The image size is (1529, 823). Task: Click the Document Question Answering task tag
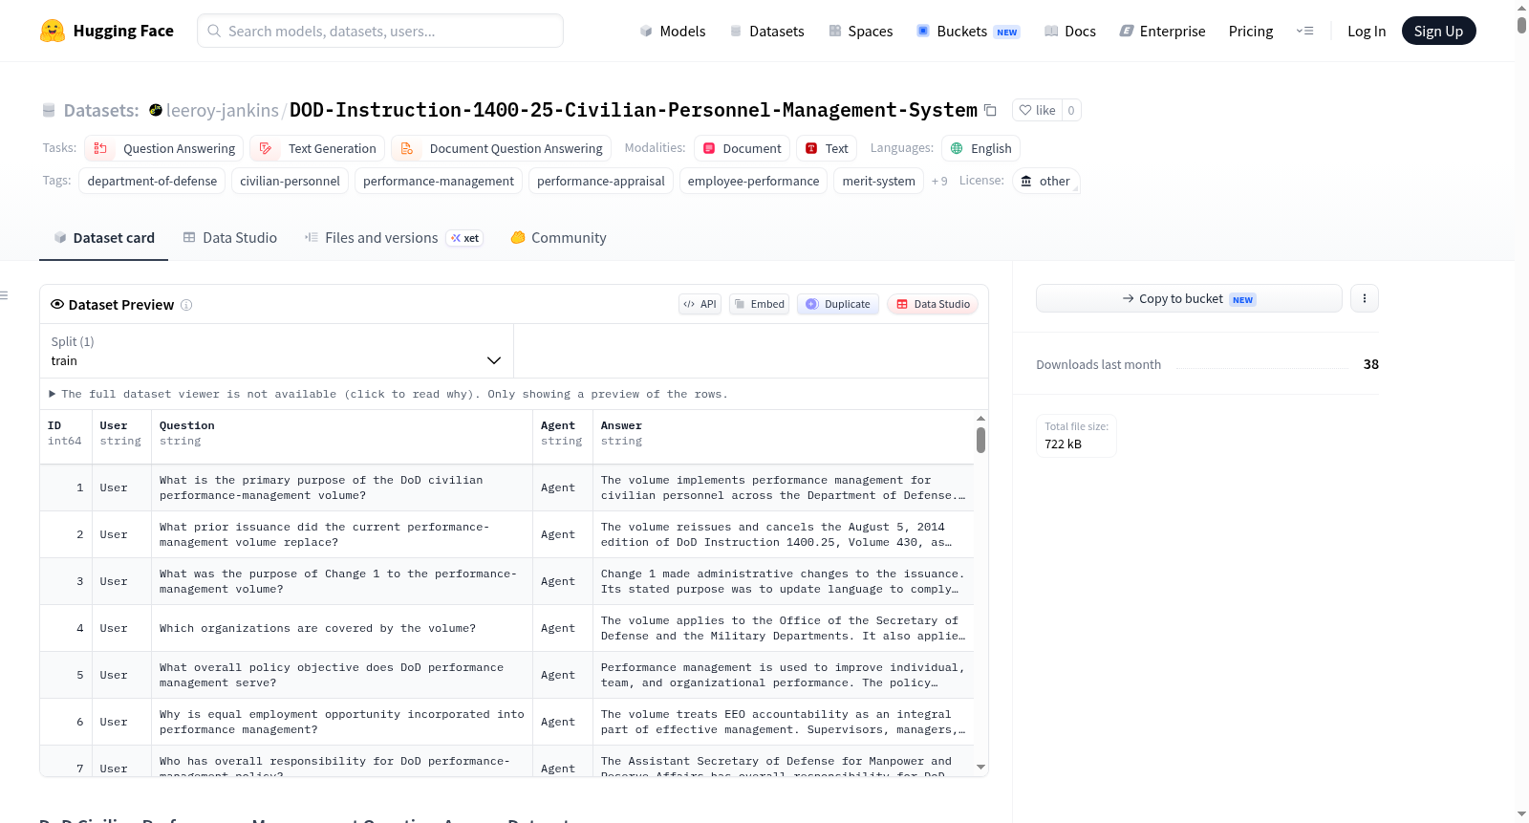tap(502, 148)
